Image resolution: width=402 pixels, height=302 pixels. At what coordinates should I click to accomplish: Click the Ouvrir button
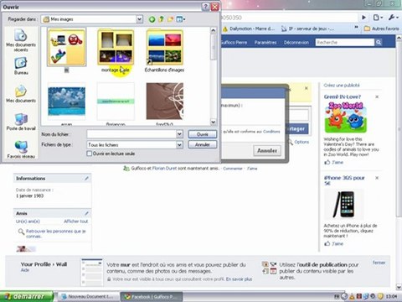[x=203, y=134]
